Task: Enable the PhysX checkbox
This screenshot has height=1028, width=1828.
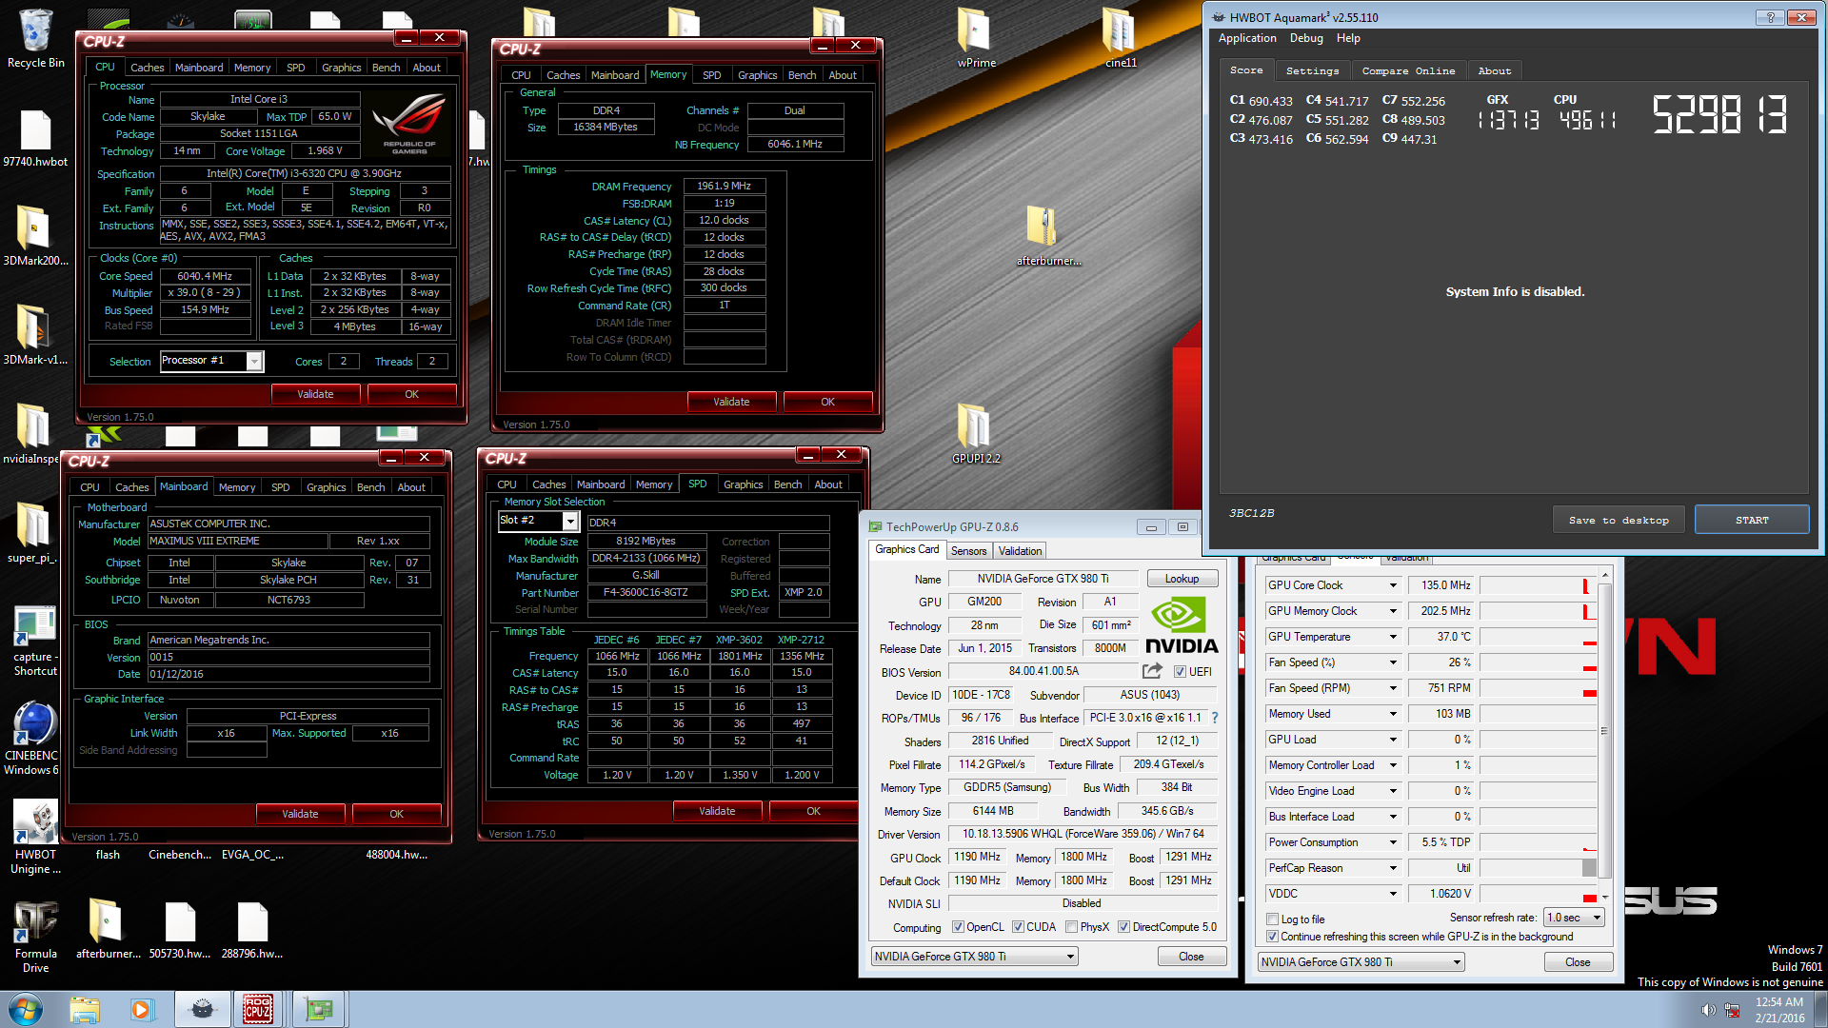Action: tap(1071, 927)
